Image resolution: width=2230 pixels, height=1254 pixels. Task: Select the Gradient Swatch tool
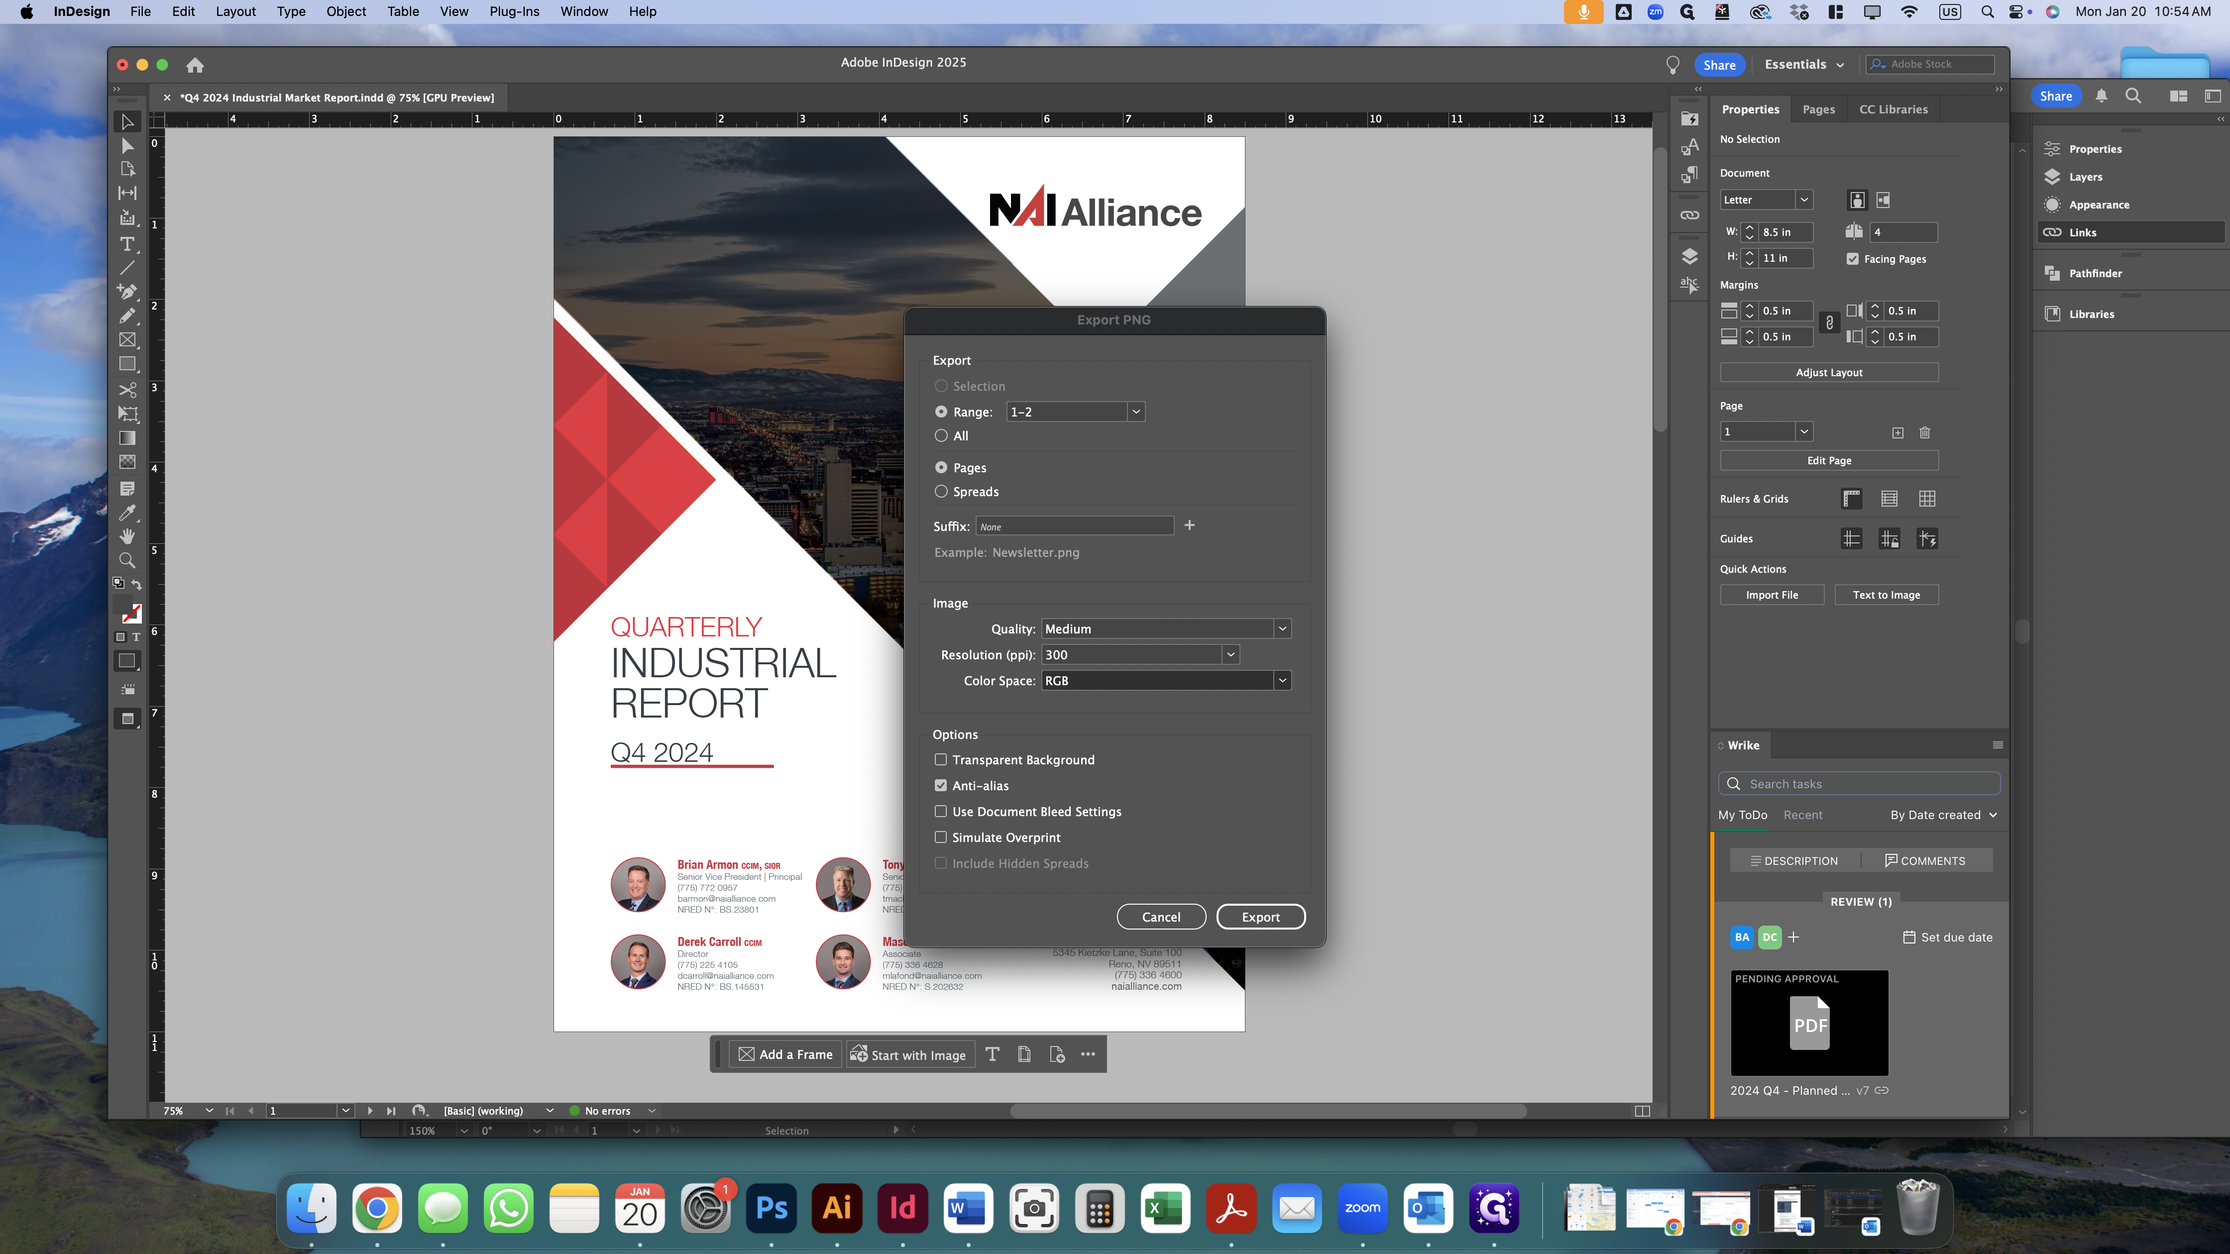tap(127, 438)
